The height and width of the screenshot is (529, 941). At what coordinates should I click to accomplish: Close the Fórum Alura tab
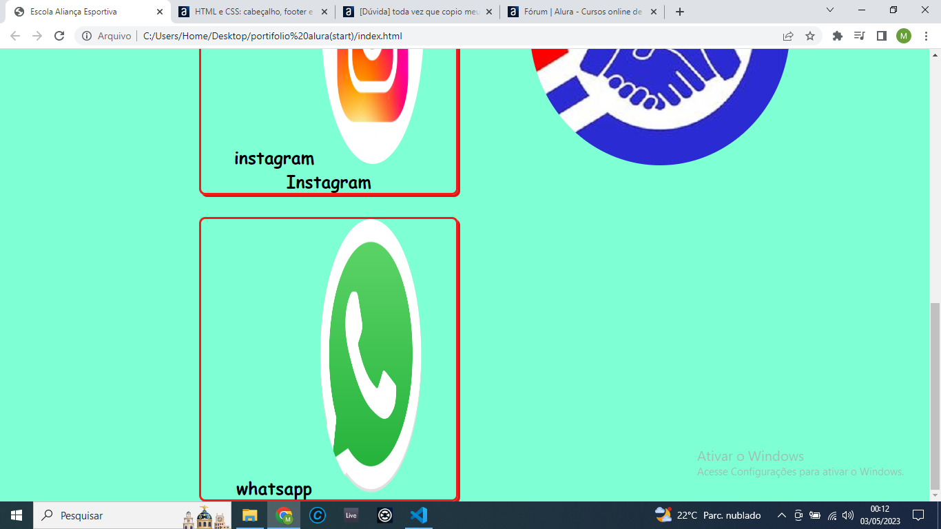click(x=654, y=12)
